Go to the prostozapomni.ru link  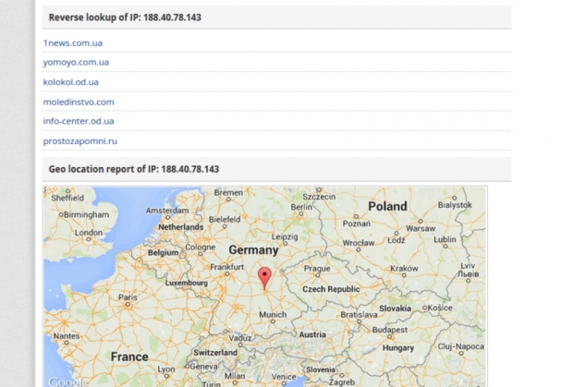coord(80,140)
